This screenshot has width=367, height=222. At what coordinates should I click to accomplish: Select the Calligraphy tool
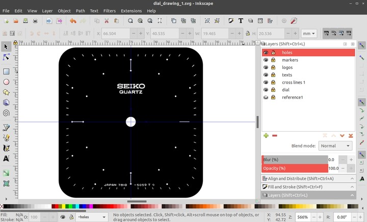click(6, 148)
